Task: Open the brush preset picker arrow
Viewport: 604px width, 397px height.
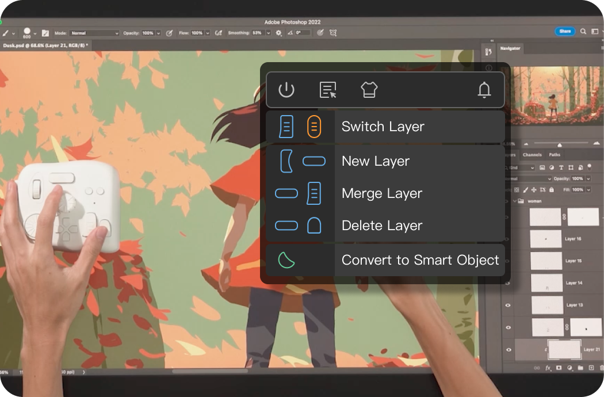Action: click(35, 33)
